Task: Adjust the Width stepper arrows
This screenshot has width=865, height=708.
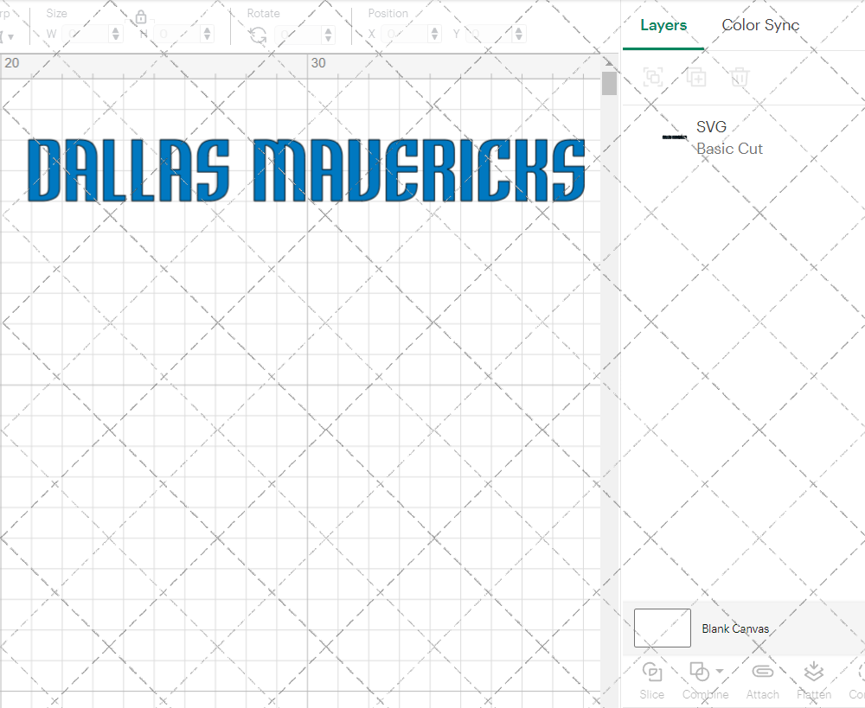Action: point(115,35)
